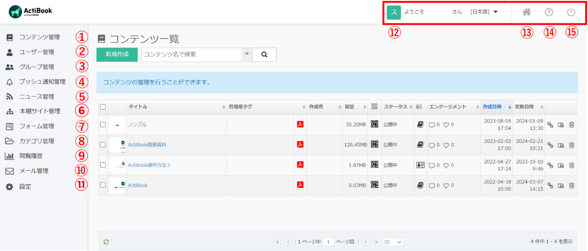Click the 新規作成 button
The height and width of the screenshot is (251, 588).
click(117, 54)
